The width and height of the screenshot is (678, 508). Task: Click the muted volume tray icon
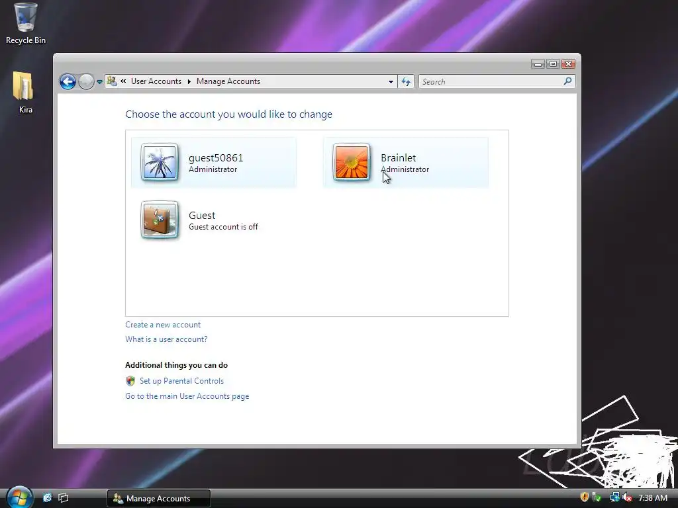tap(627, 497)
